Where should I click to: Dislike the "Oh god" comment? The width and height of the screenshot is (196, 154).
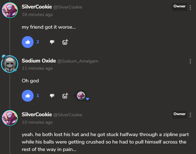pyautogui.click(x=52, y=96)
